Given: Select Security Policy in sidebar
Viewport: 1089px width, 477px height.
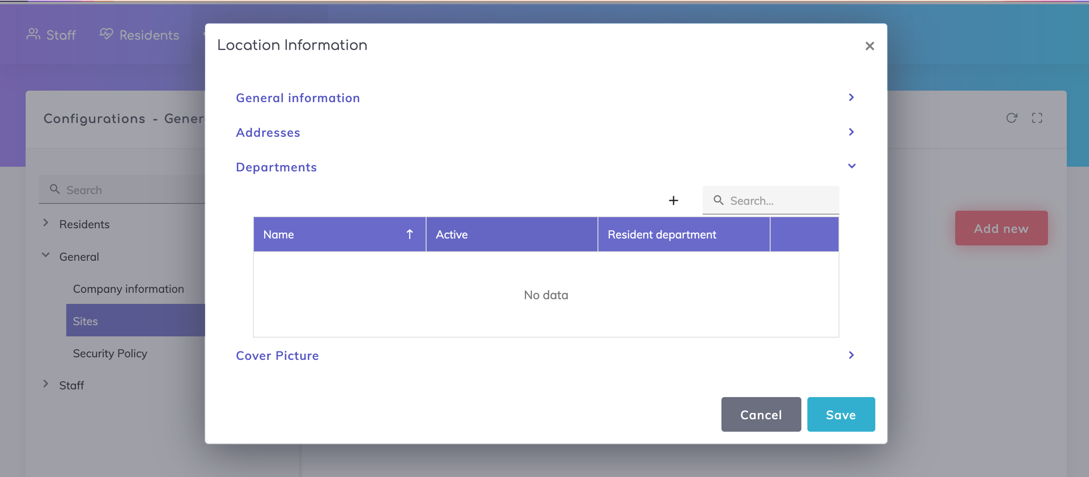Looking at the screenshot, I should [110, 353].
